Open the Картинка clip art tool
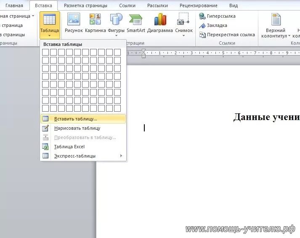This screenshot has width=300, height=238. pyautogui.click(x=95, y=22)
